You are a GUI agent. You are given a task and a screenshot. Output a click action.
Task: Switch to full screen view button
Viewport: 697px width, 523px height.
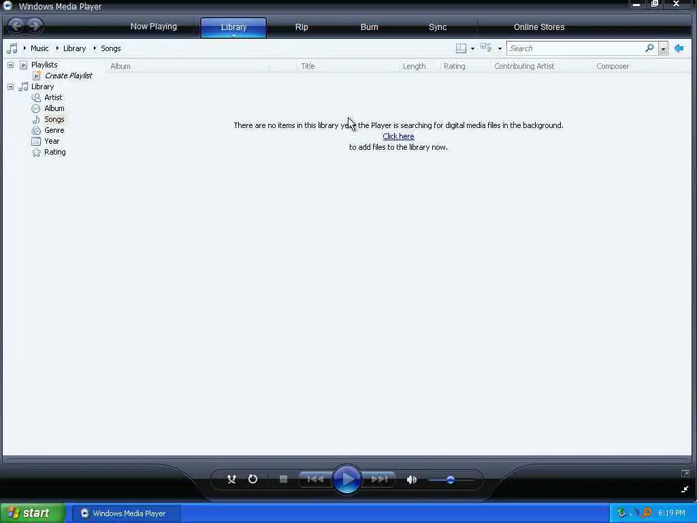[685, 474]
